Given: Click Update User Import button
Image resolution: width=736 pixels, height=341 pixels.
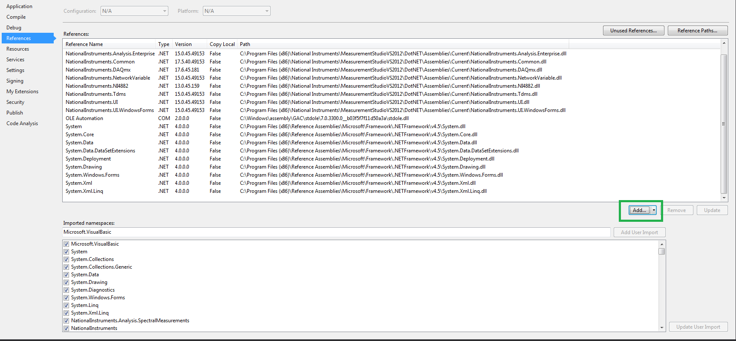Looking at the screenshot, I should tap(698, 327).
